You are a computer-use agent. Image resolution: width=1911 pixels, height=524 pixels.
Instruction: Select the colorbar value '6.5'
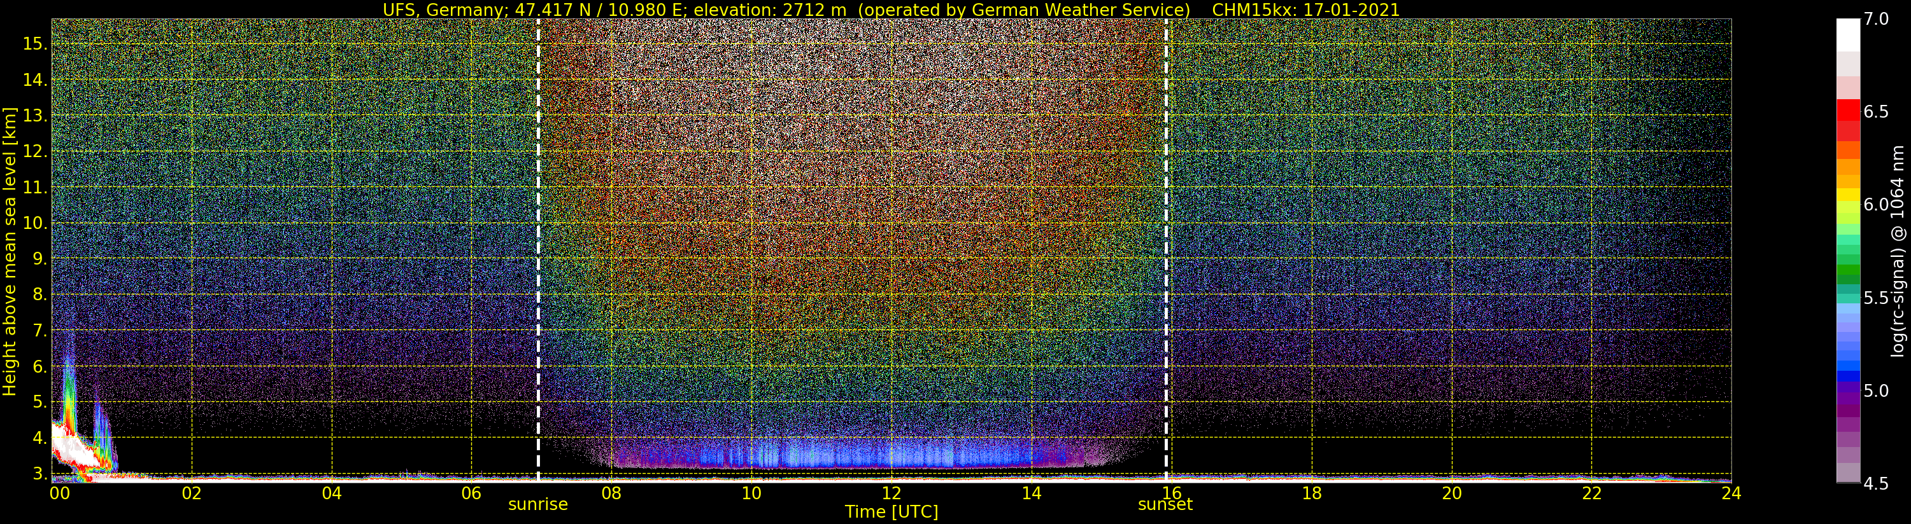[x=1876, y=112]
